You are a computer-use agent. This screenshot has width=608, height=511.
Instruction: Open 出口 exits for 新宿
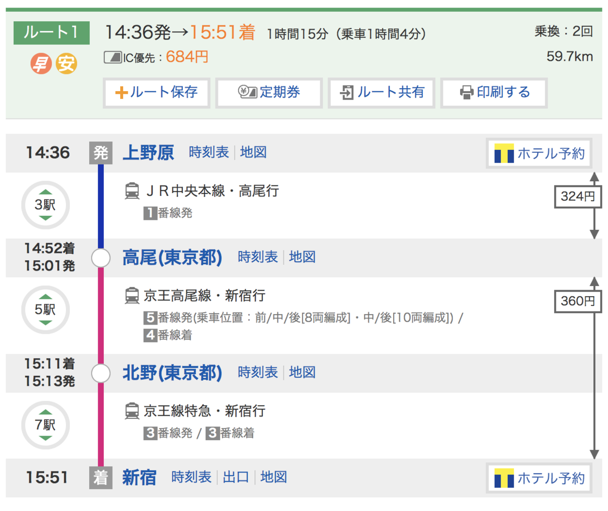236,478
